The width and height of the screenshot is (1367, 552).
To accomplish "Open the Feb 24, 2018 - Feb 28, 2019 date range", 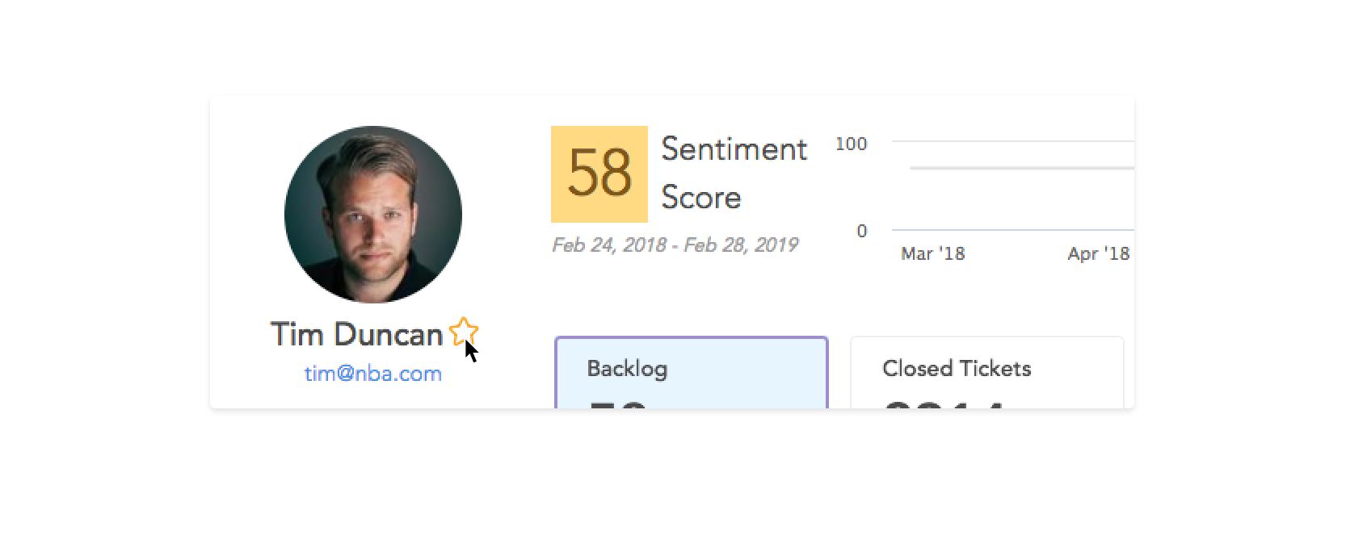I will tap(675, 245).
